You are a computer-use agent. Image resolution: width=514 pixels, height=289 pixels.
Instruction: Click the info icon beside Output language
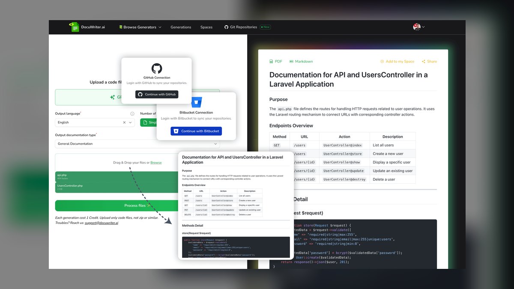(132, 114)
